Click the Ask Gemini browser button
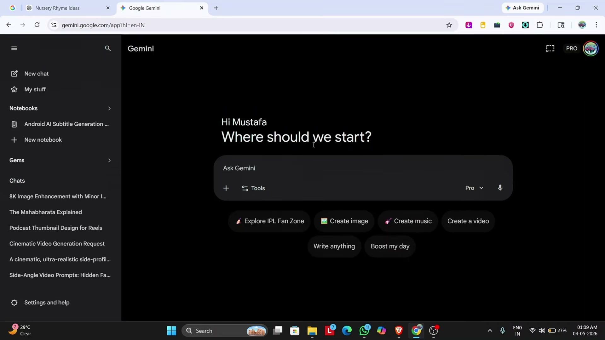Viewport: 605px width, 340px height. [522, 8]
